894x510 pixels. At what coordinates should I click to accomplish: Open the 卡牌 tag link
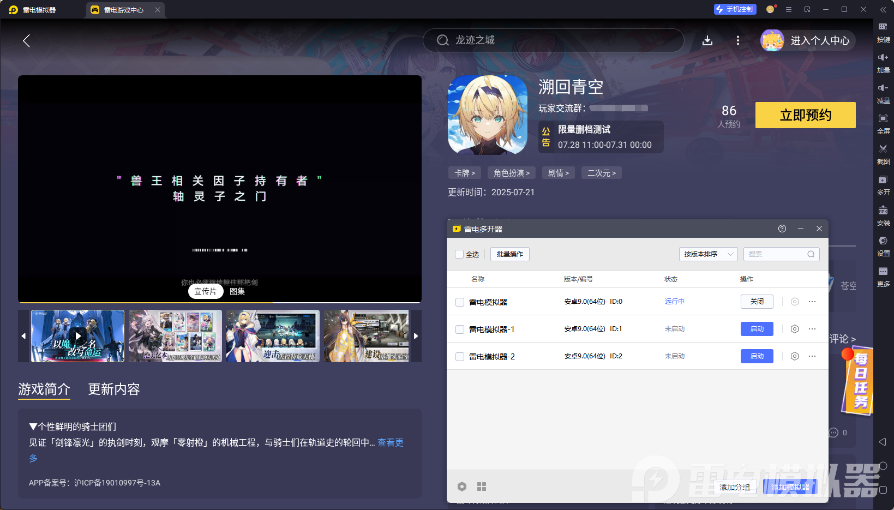pyautogui.click(x=465, y=173)
